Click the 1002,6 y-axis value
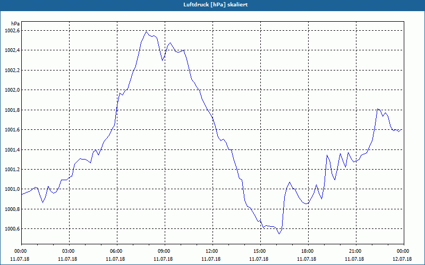The width and height of the screenshot is (425, 265). pos(12,31)
